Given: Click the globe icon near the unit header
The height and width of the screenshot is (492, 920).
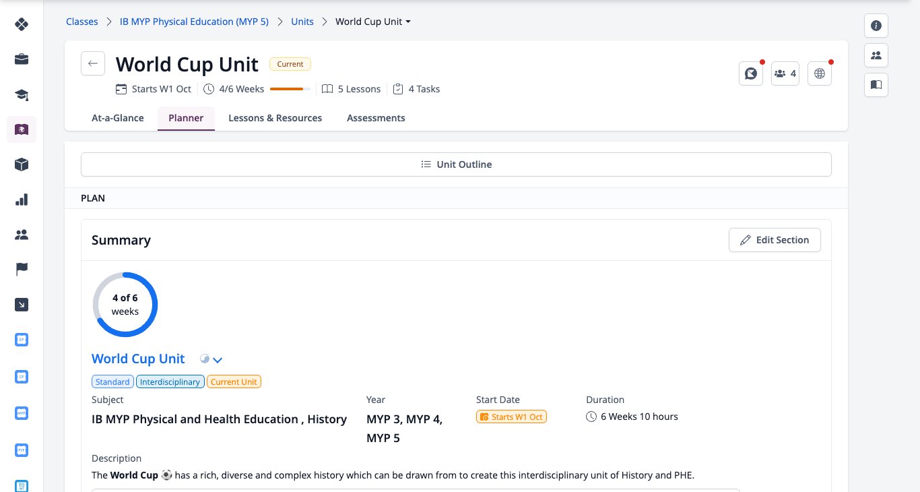Looking at the screenshot, I should pos(819,73).
